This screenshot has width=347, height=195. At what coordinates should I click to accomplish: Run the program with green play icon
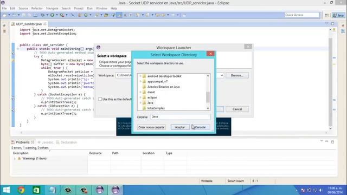pyautogui.click(x=52, y=15)
